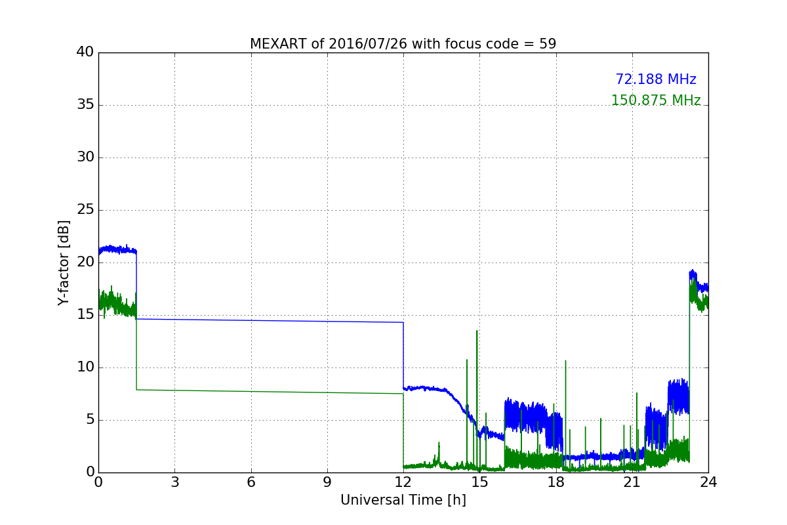Viewport: 787px width, 525px height.
Task: Click the plot title mentioning MEXART 2016/07/26
Action: [403, 44]
